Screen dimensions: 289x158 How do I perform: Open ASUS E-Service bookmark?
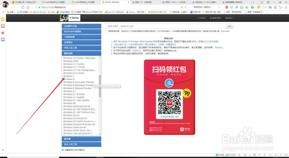38,12
